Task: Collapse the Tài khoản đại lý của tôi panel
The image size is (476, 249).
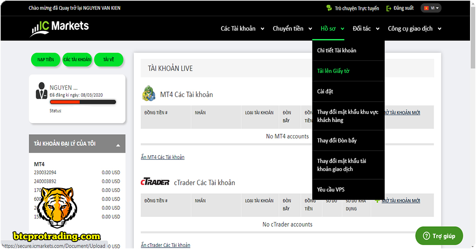Action: (118, 145)
